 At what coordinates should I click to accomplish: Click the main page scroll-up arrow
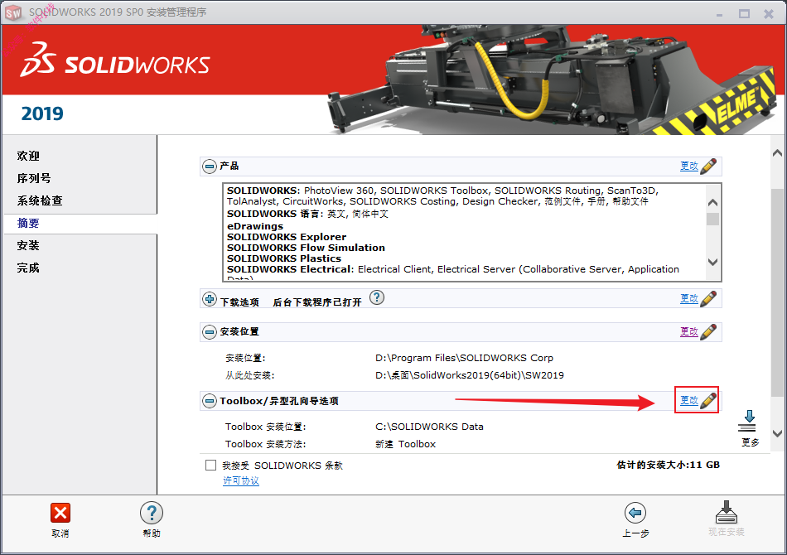(x=777, y=152)
